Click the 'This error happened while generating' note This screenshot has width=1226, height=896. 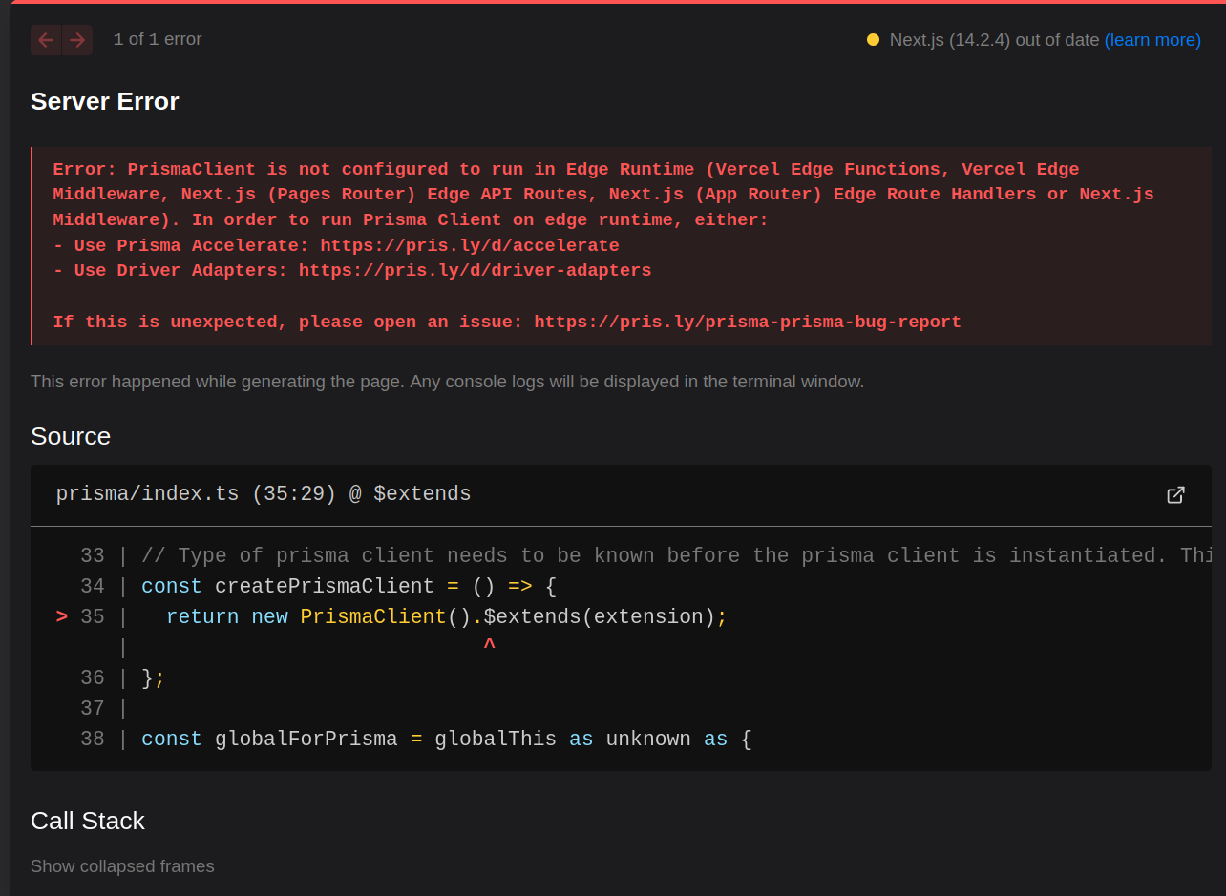[x=447, y=382]
